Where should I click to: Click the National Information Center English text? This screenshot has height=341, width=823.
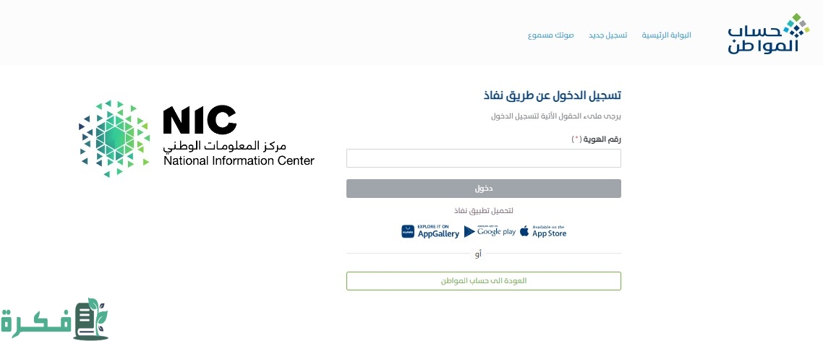click(239, 161)
